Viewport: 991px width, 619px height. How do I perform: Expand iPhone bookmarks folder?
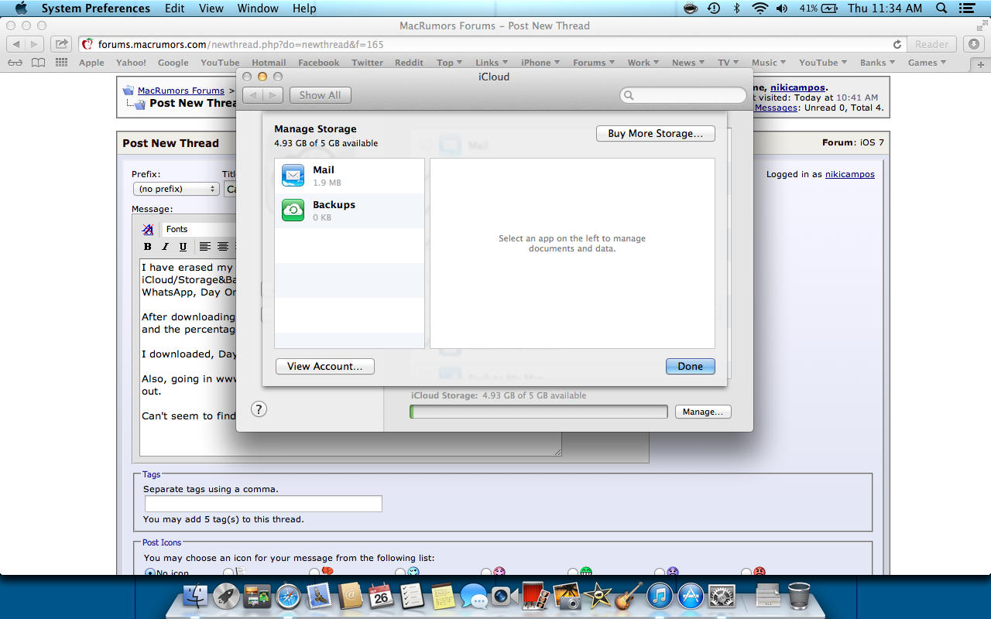[x=540, y=63]
